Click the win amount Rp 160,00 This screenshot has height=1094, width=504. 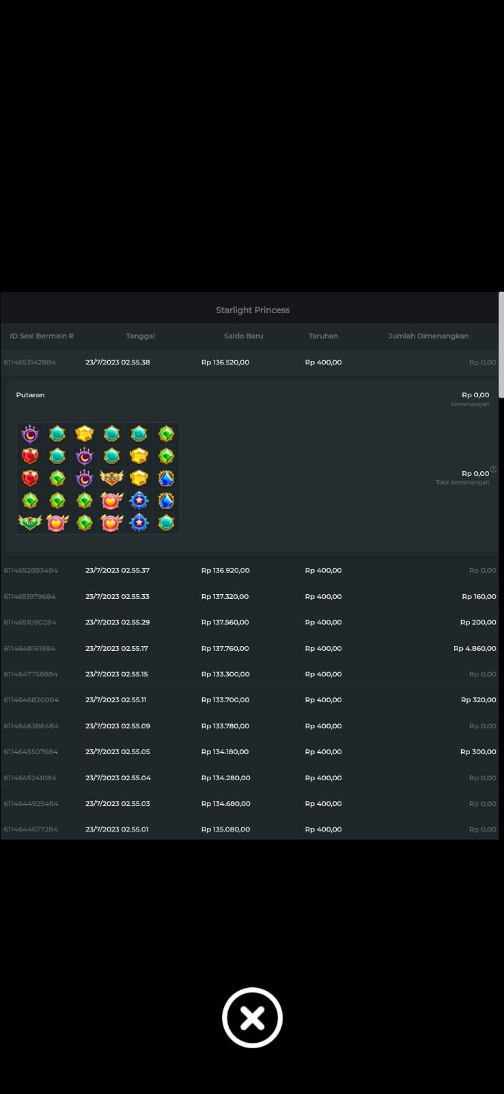[479, 596]
